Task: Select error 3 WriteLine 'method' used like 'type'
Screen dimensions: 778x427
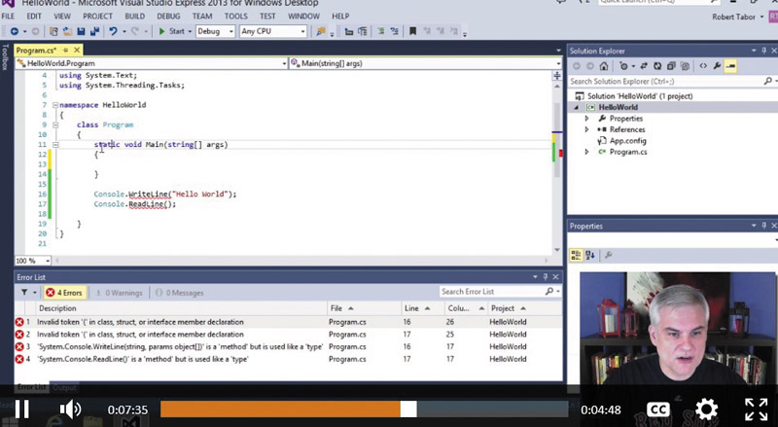Action: click(288, 346)
